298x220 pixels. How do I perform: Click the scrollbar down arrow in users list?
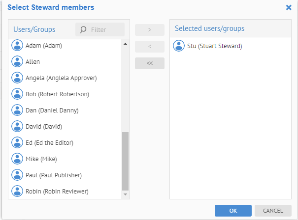coord(125,194)
